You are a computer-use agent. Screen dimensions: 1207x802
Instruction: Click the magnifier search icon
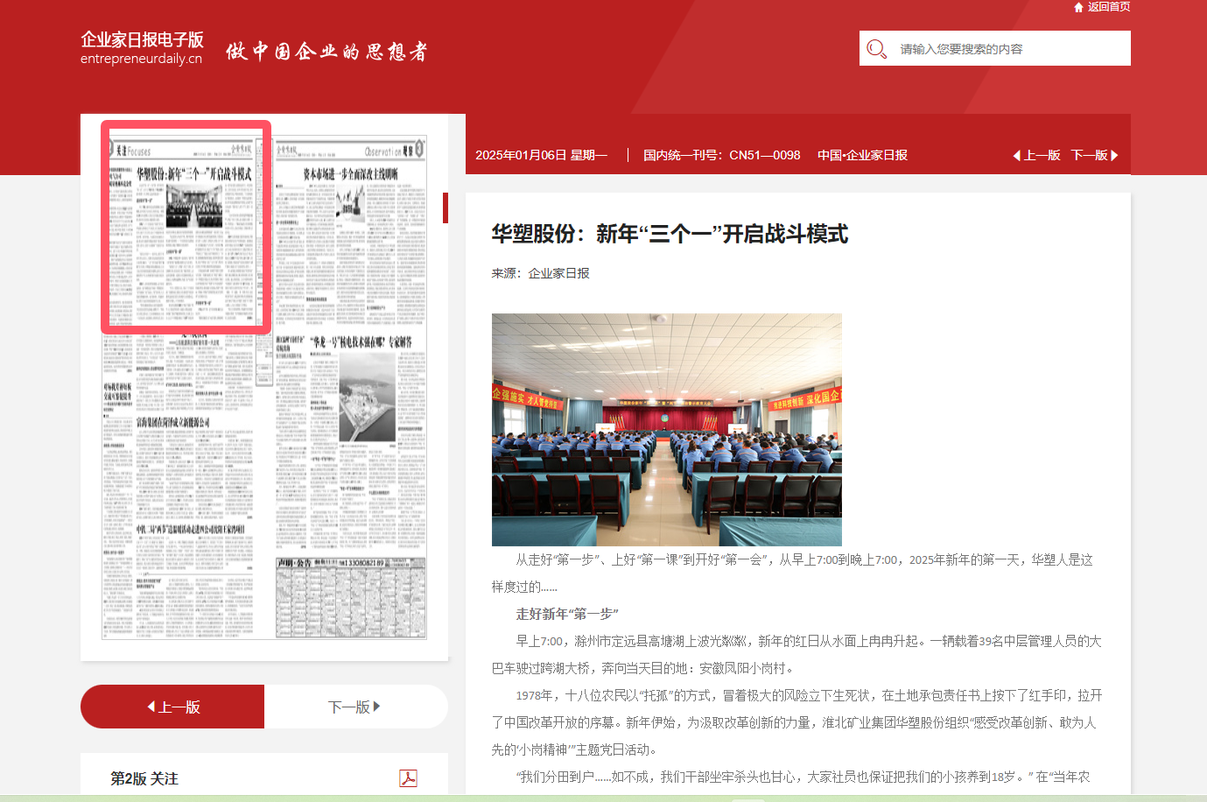[876, 49]
